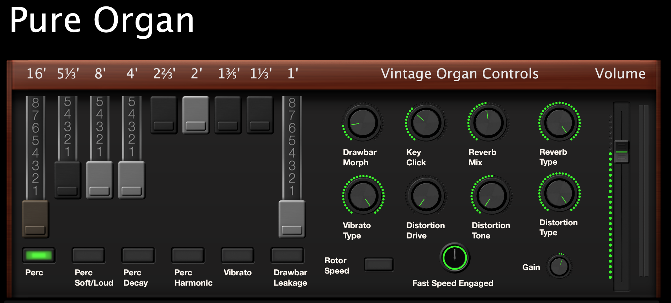Click the 1⅗' footage label

coord(229,74)
